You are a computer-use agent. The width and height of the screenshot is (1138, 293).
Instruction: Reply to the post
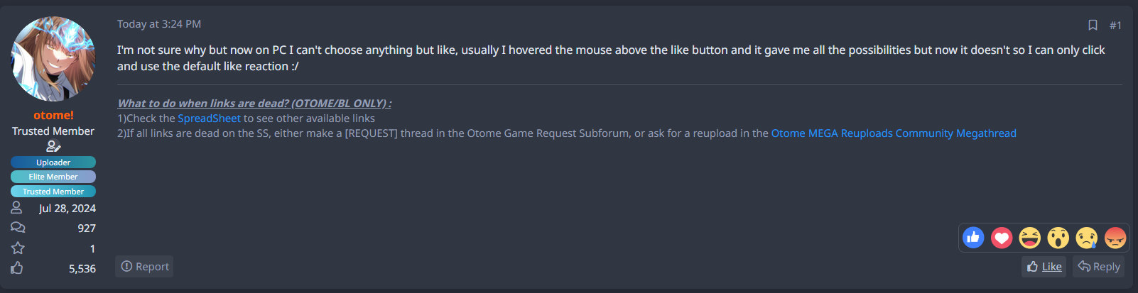click(1099, 267)
